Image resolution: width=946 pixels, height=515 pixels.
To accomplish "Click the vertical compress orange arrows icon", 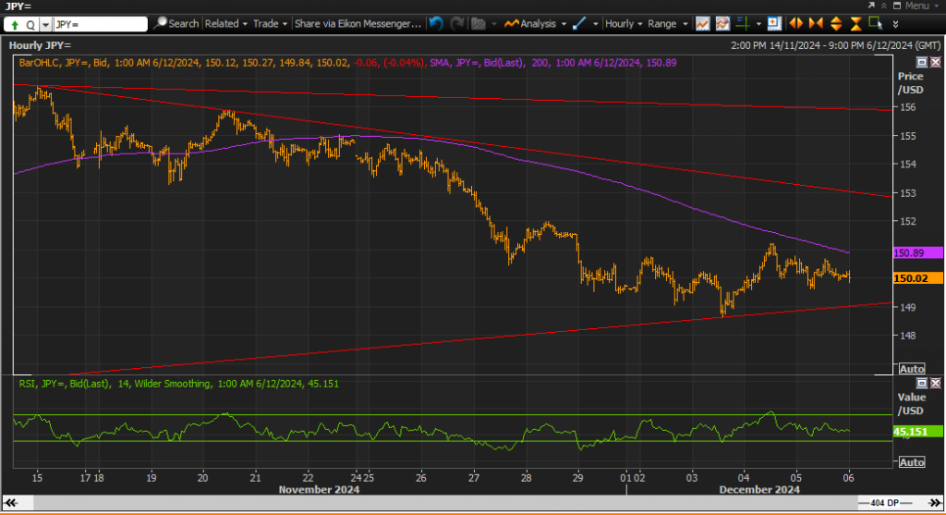I will tap(855, 23).
